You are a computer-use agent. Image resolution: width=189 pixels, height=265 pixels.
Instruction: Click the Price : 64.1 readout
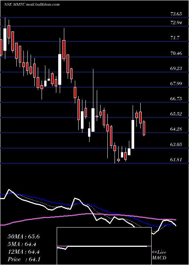pyautogui.click(x=24, y=259)
